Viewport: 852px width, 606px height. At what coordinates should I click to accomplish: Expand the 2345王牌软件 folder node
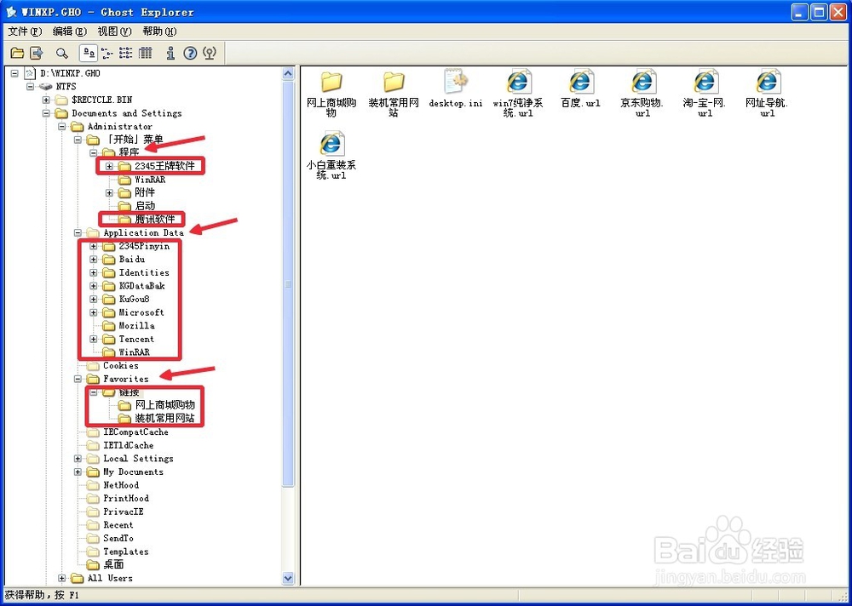(109, 166)
